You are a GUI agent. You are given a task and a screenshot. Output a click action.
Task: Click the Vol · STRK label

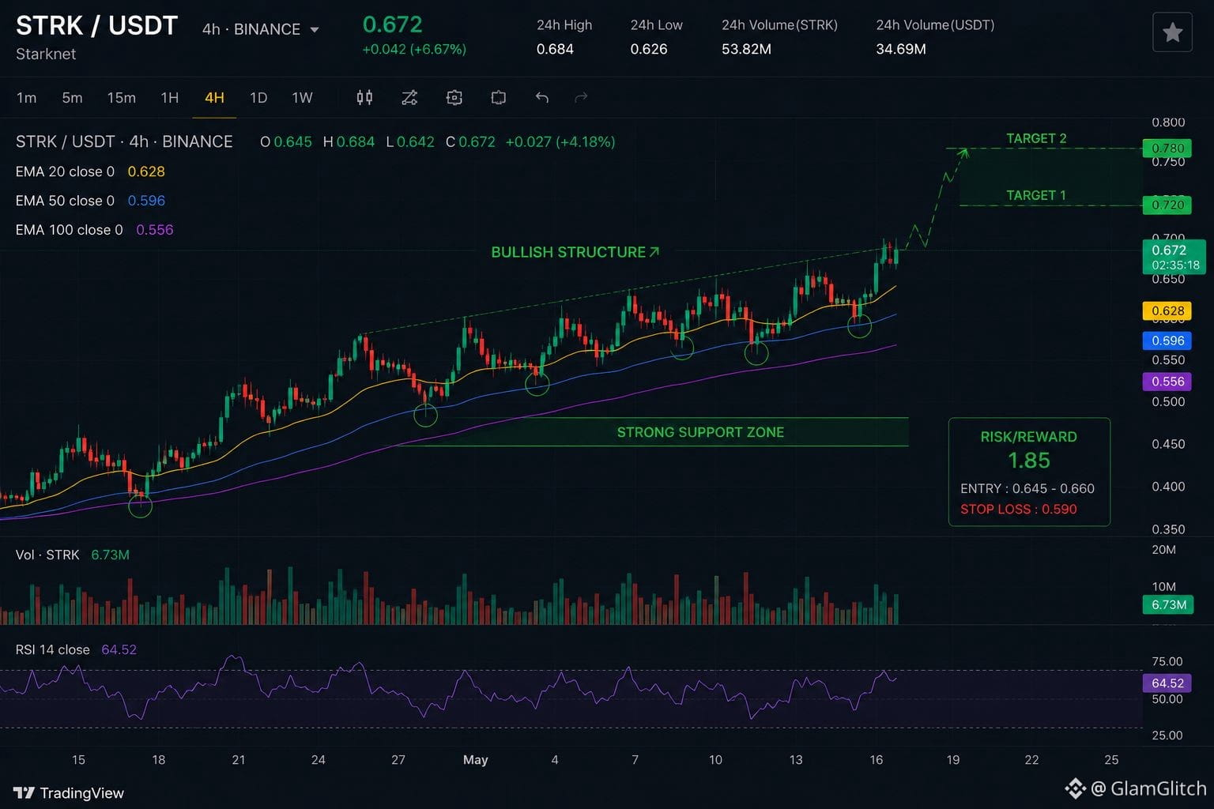(47, 555)
